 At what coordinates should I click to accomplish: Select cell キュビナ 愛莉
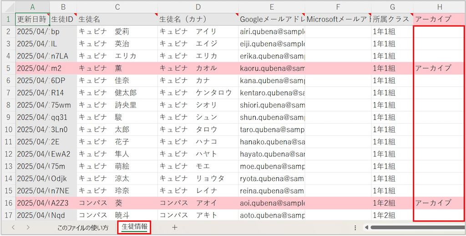tap(117, 31)
